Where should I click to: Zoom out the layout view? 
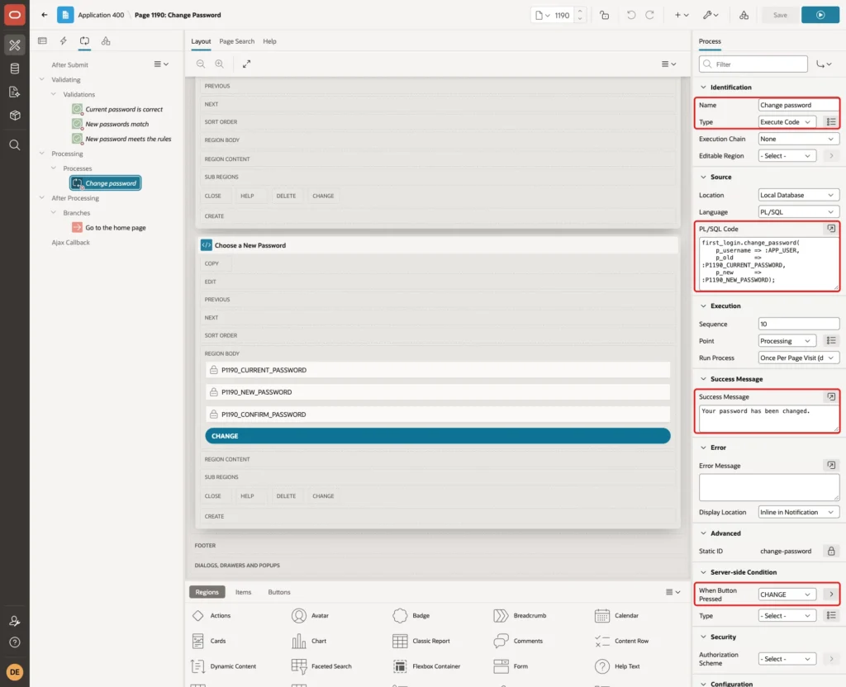click(201, 64)
